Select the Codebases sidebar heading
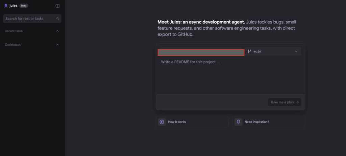Viewport: 346px width, 156px height. pyautogui.click(x=13, y=45)
